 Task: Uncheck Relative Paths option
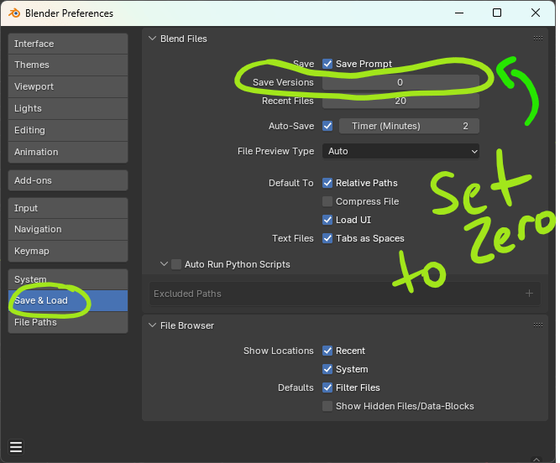tap(327, 183)
